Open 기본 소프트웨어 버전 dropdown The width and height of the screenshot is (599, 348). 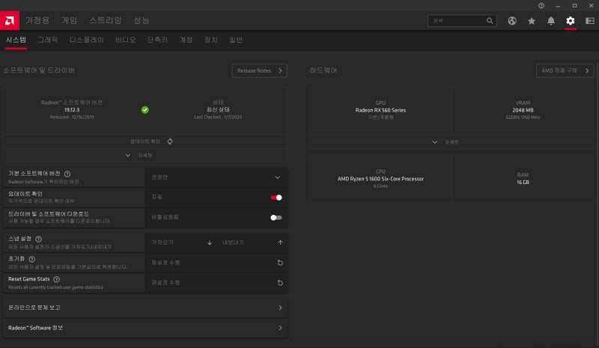[x=216, y=177]
